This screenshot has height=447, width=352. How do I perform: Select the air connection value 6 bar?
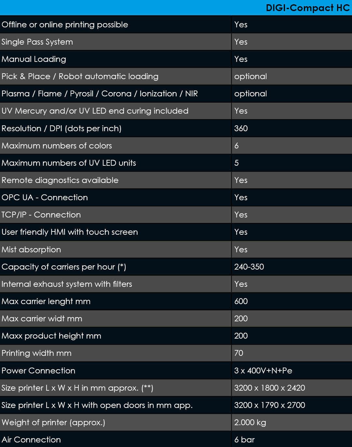point(244,440)
